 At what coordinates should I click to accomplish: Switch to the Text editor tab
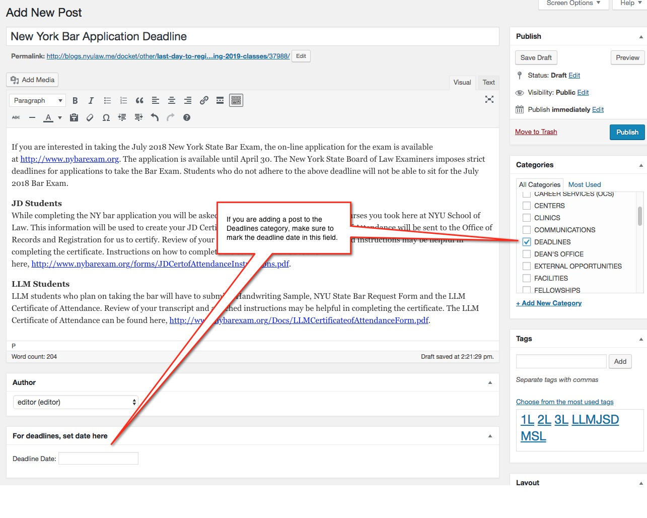tap(488, 82)
